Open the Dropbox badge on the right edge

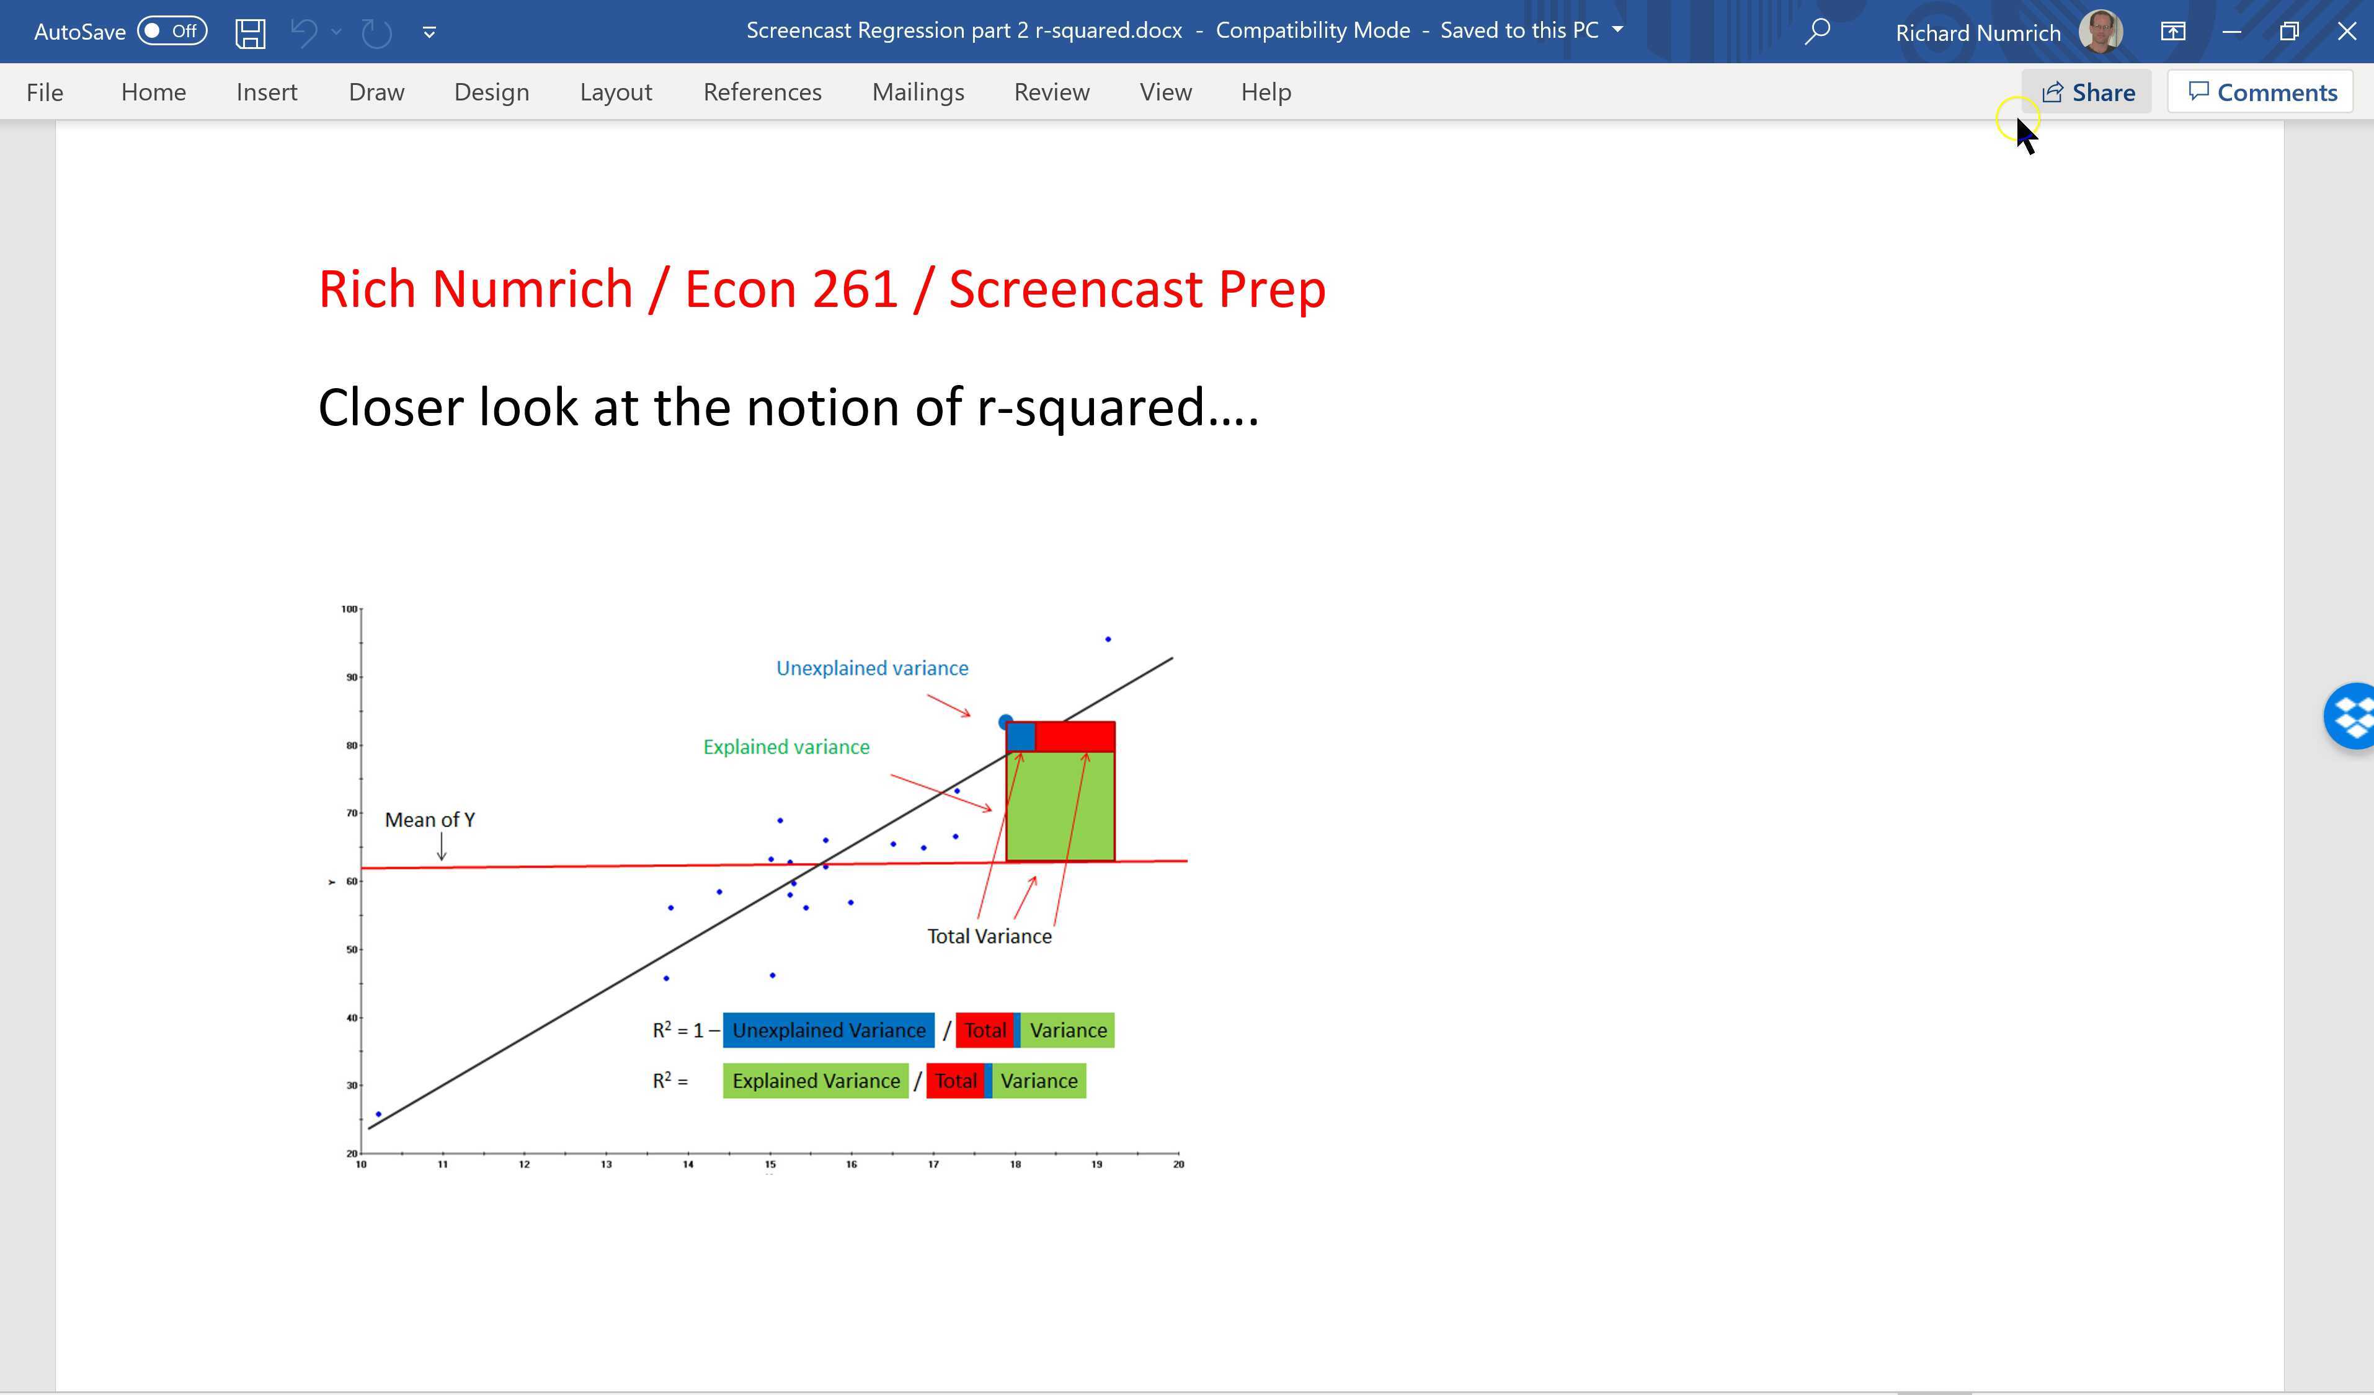pyautogui.click(x=2354, y=716)
